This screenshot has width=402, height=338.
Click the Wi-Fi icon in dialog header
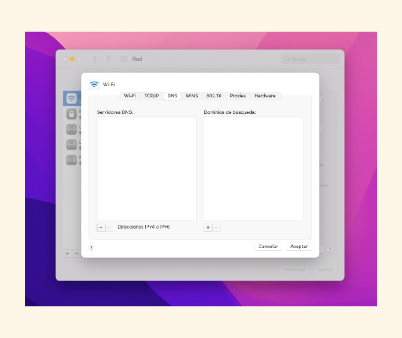click(94, 84)
